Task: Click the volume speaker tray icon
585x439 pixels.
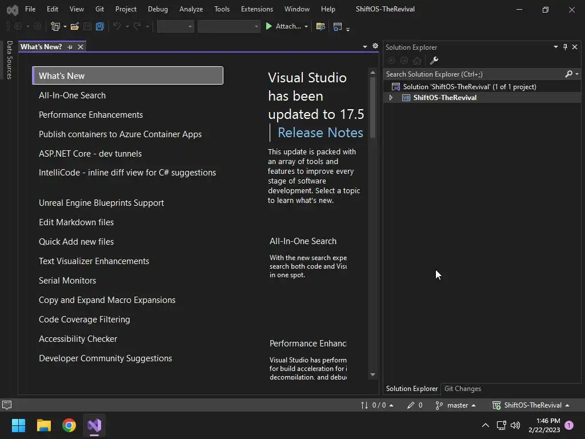Action: click(x=515, y=425)
